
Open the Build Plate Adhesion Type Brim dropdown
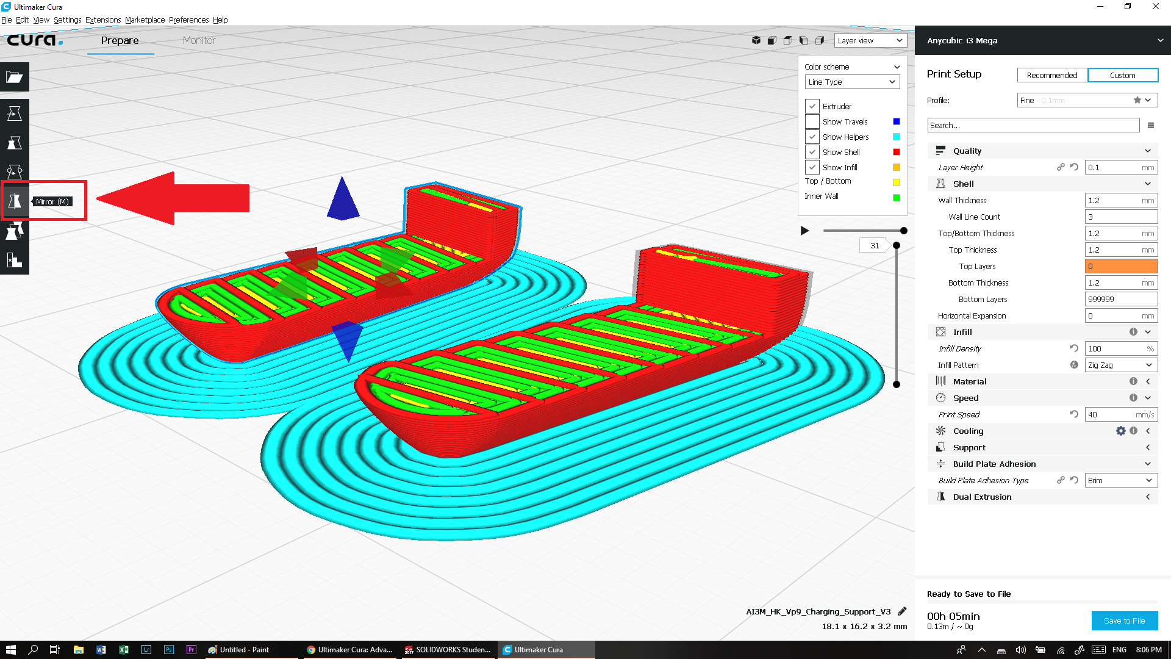click(1121, 480)
